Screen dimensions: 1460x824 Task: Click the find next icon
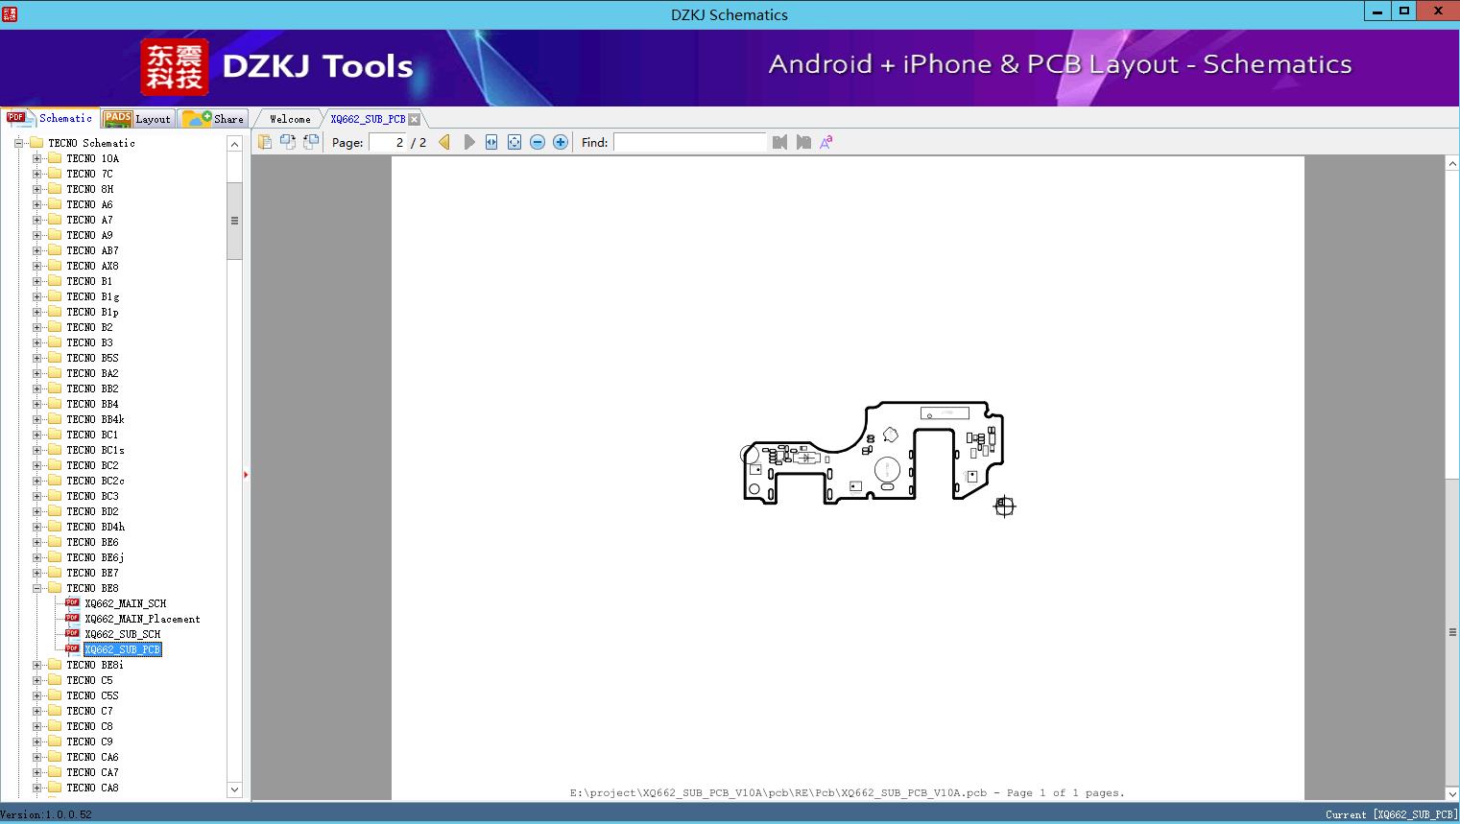click(803, 142)
